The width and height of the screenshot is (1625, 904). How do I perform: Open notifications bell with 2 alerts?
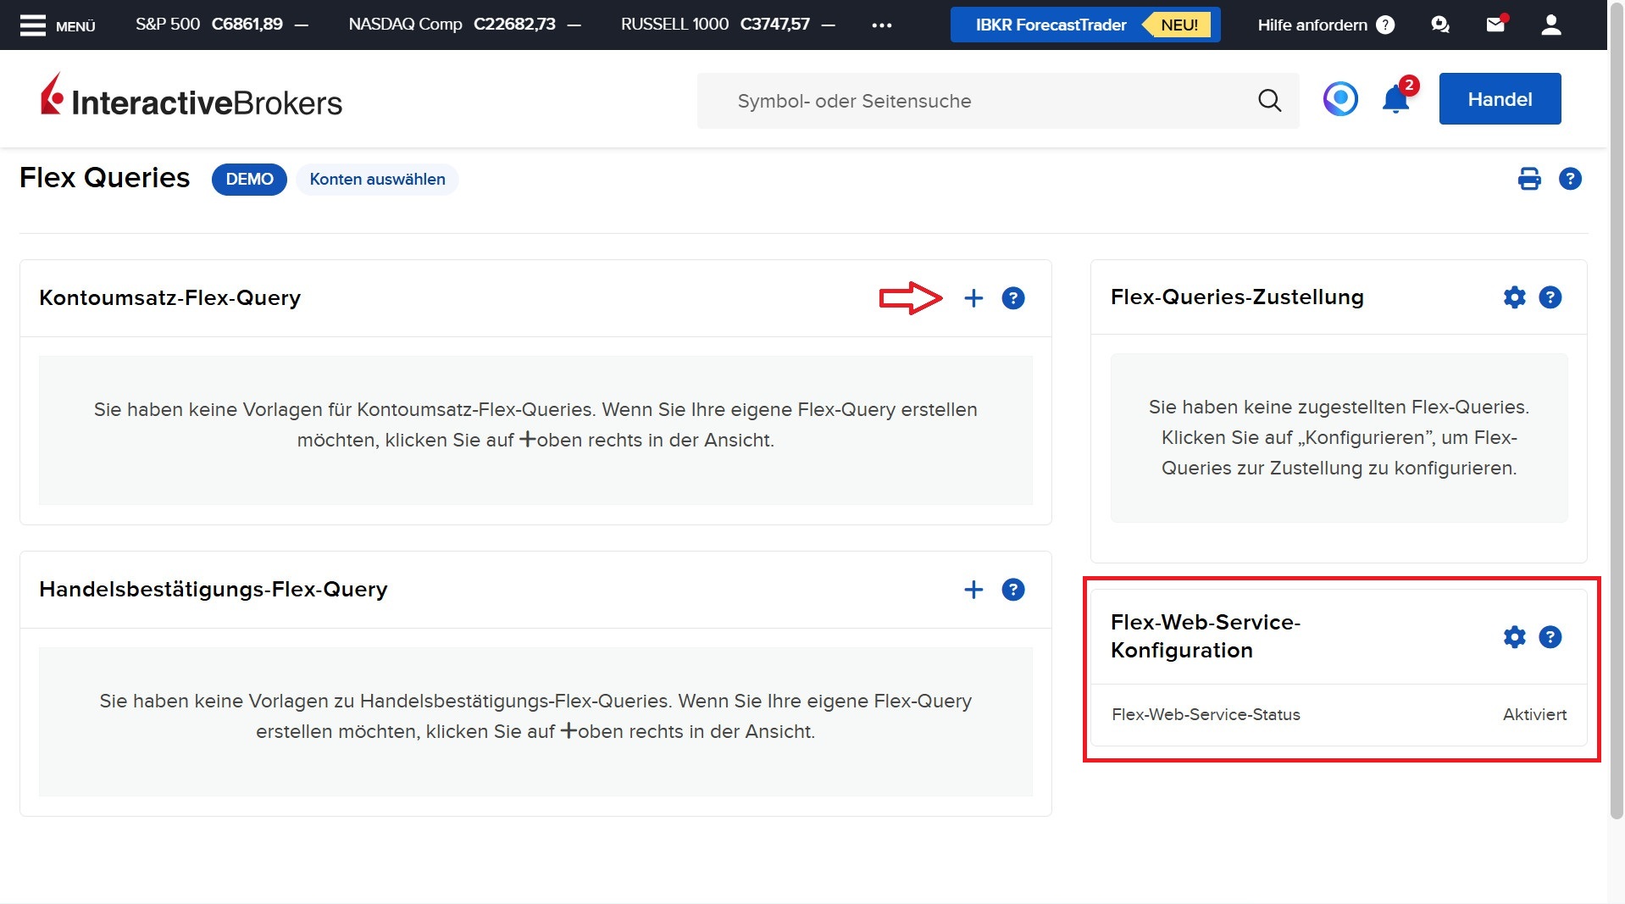point(1396,98)
